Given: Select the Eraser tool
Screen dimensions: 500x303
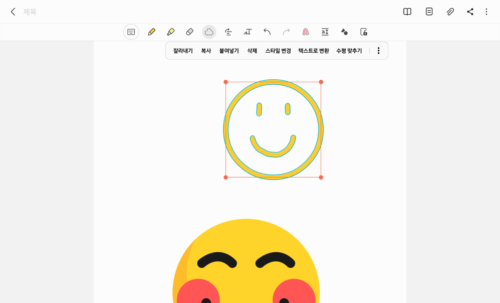Looking at the screenshot, I should 190,32.
